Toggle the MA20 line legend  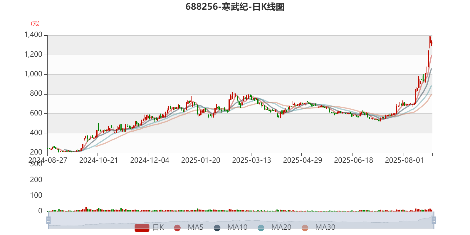click(272, 227)
